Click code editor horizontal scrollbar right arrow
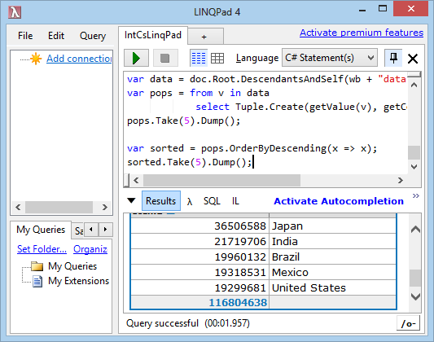434x342 pixels. [x=401, y=181]
